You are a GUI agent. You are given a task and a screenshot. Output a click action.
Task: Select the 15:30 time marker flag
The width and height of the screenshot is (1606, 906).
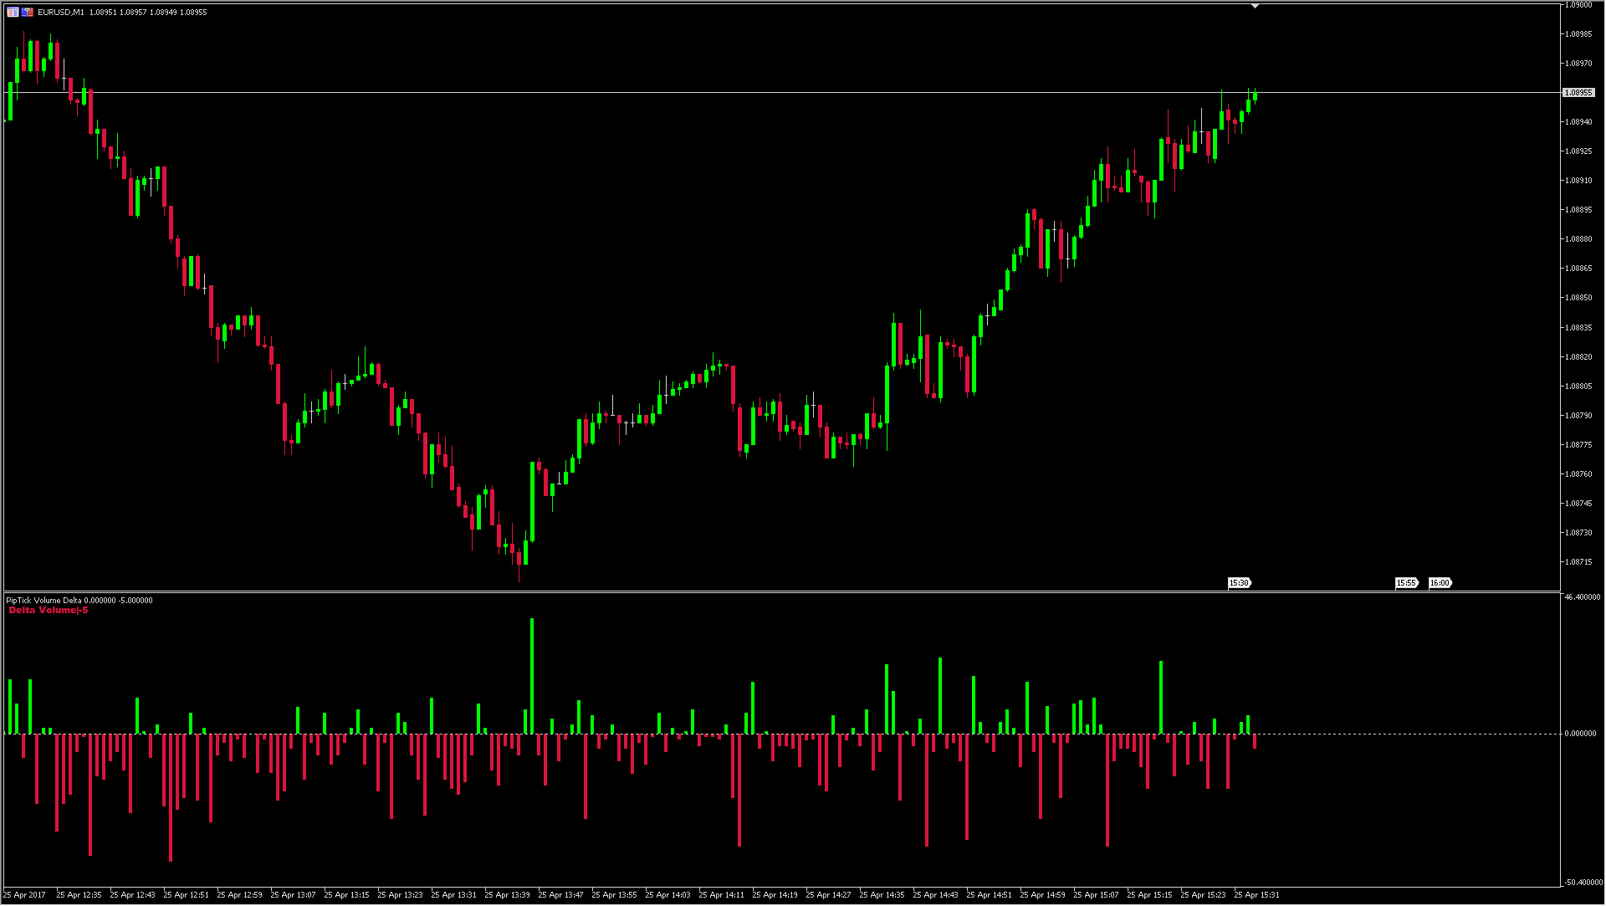tap(1239, 583)
